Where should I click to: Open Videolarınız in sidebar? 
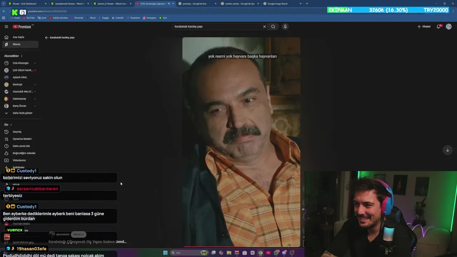20,160
